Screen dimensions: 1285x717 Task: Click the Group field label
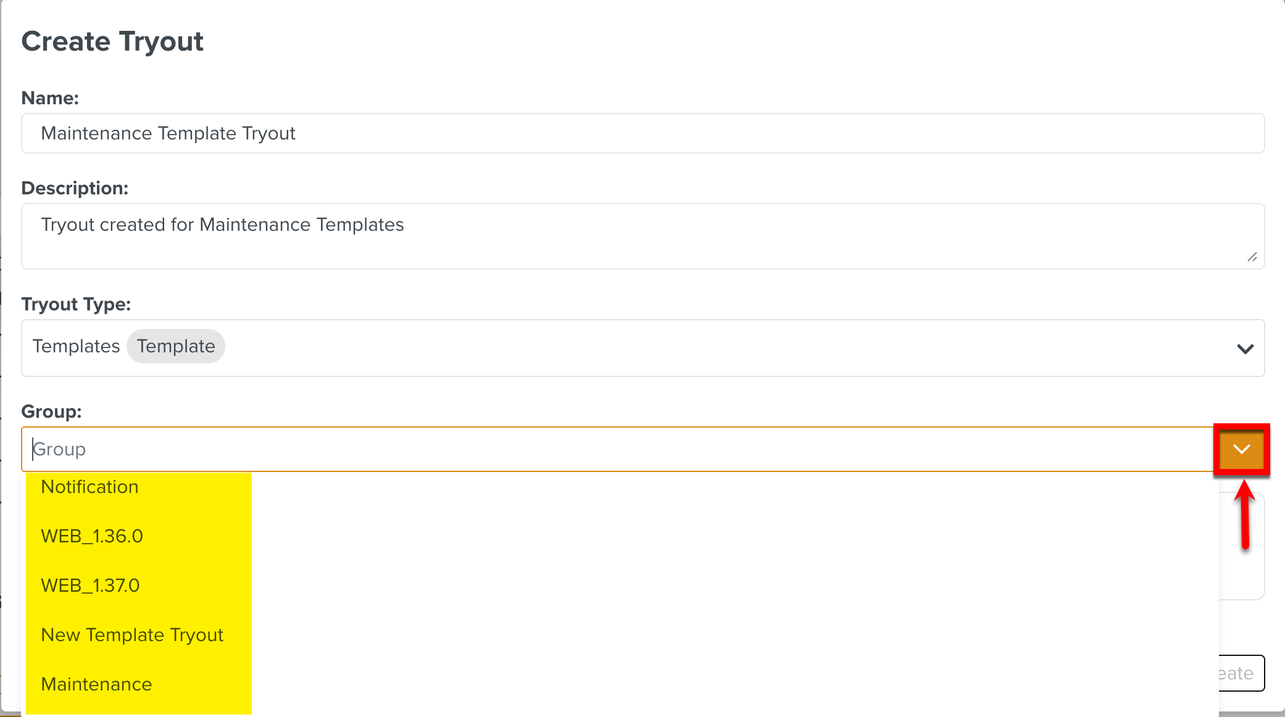tap(51, 412)
